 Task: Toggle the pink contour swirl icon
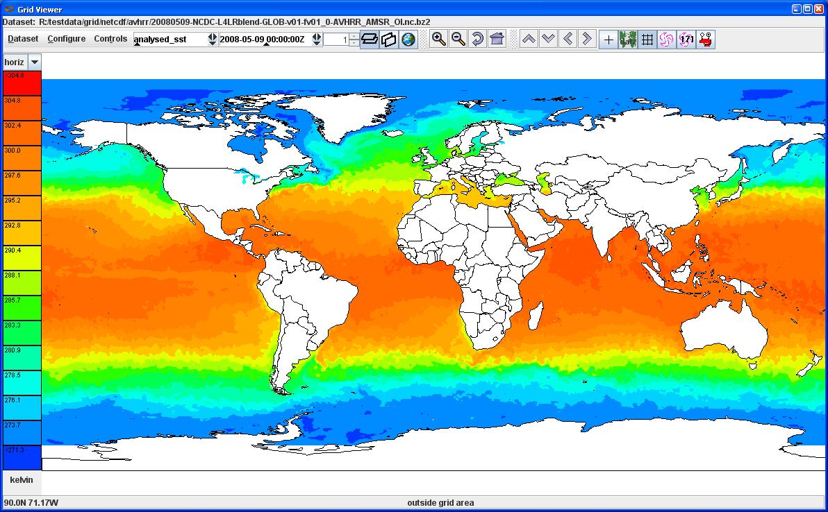667,40
